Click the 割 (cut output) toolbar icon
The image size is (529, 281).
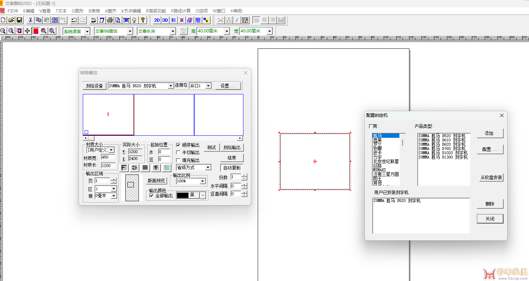(x=173, y=20)
